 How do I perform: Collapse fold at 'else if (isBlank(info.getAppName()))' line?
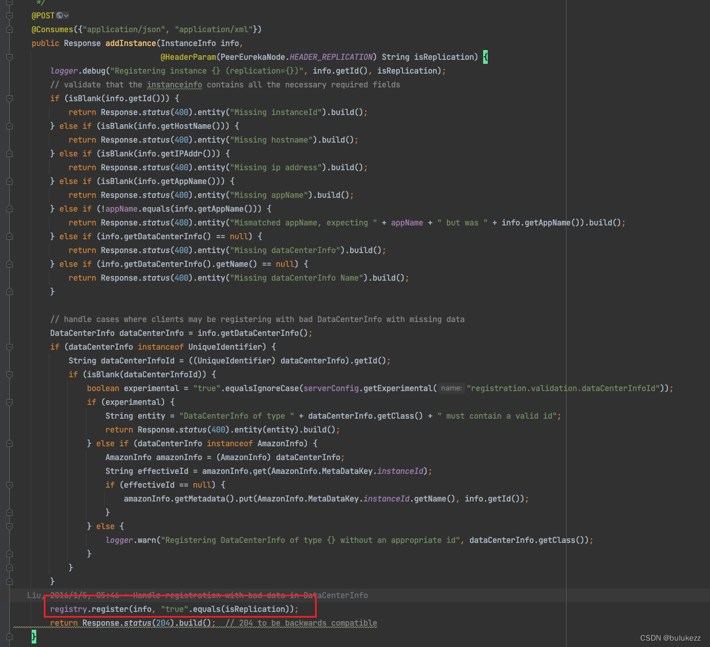(9, 181)
